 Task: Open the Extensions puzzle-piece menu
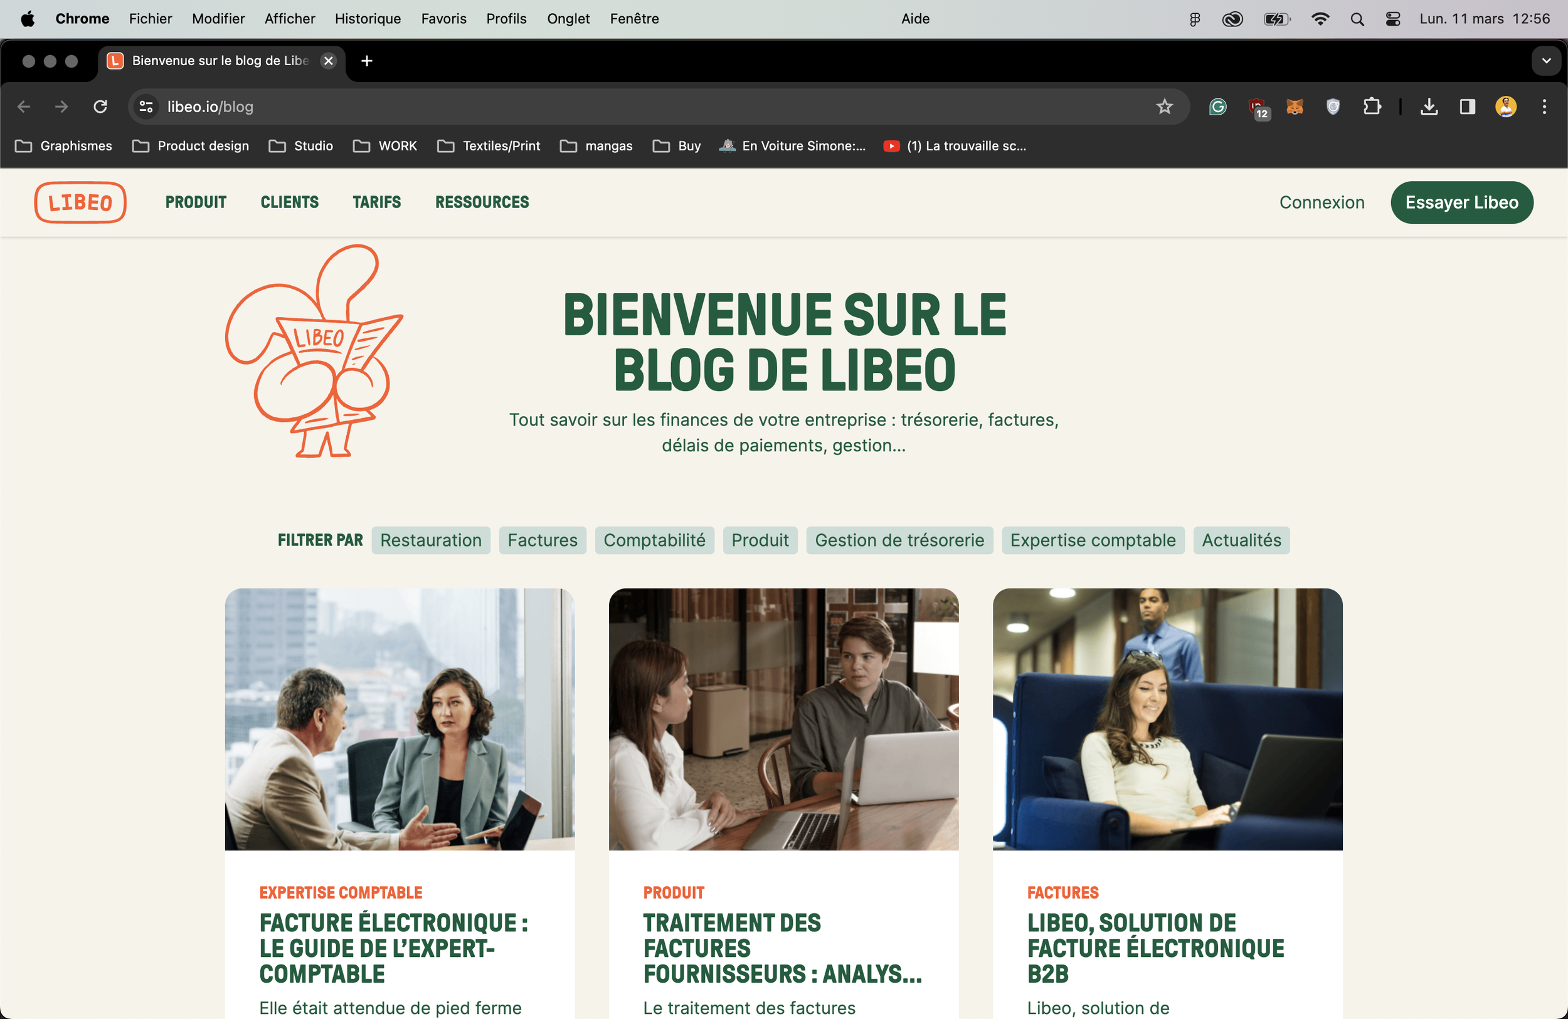tap(1372, 107)
